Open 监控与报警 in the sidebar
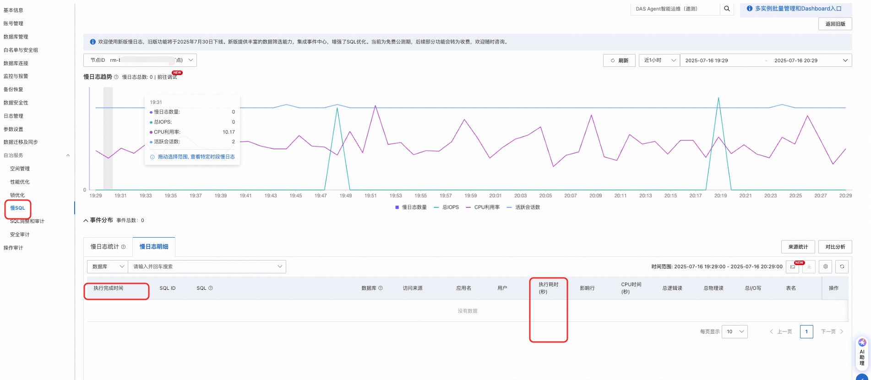This screenshot has height=380, width=871. point(16,76)
